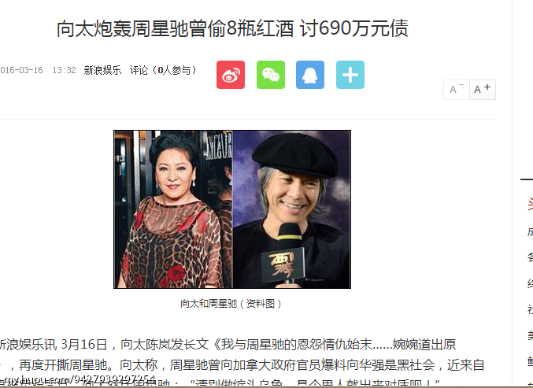Increase font size with A+ button
533x388 pixels.
pos(483,90)
